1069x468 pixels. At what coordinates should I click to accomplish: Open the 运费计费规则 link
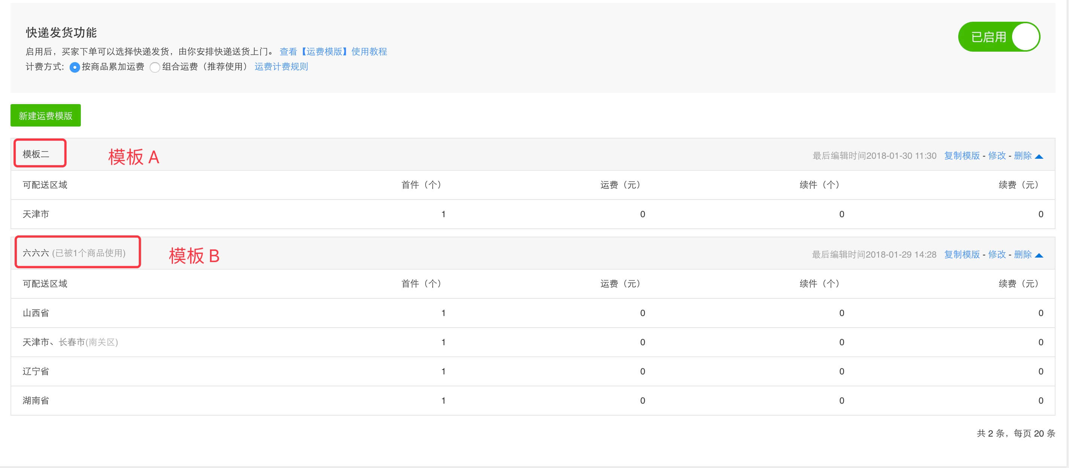281,67
